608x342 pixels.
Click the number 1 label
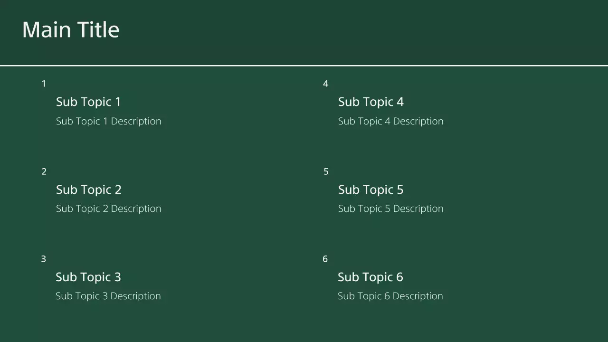coord(44,84)
